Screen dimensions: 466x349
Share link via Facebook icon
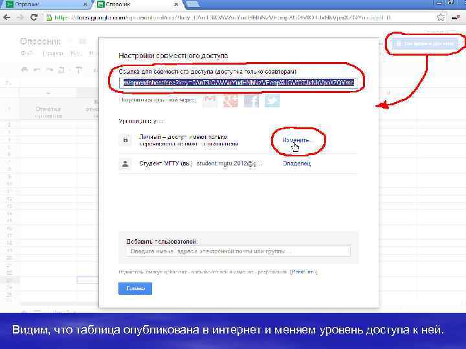click(251, 101)
